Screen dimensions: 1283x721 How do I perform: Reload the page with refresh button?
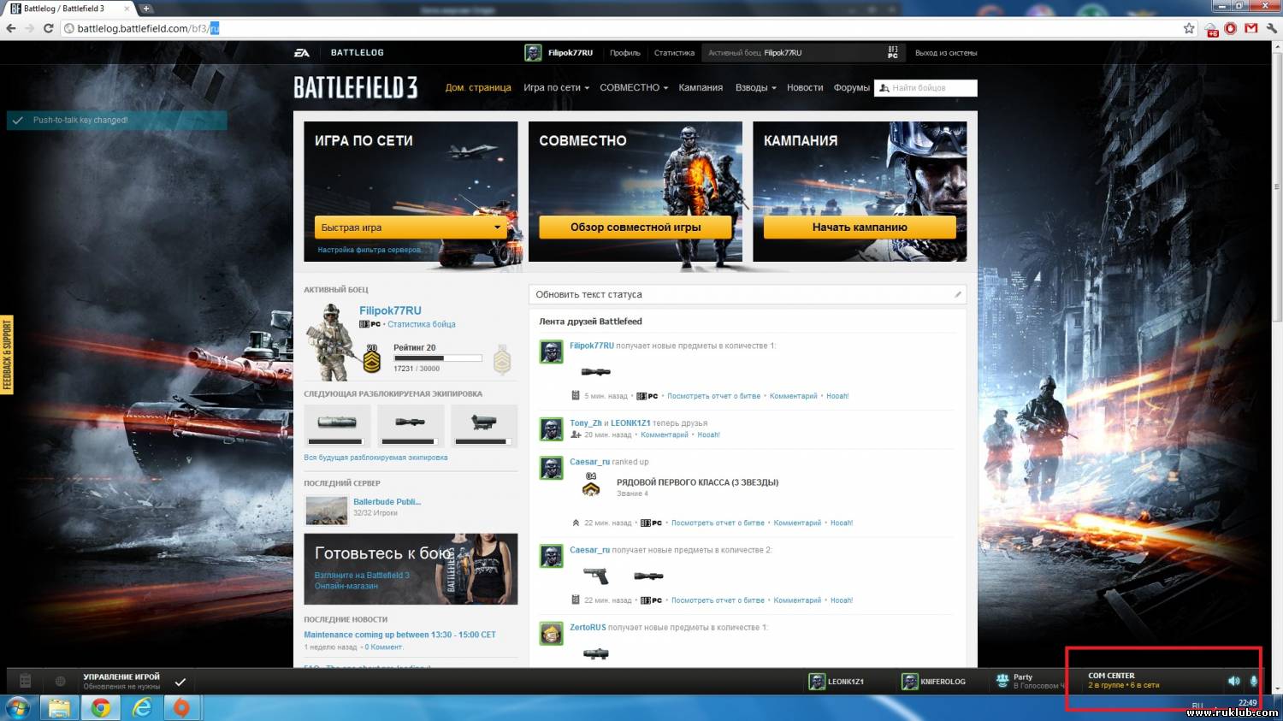pos(48,28)
